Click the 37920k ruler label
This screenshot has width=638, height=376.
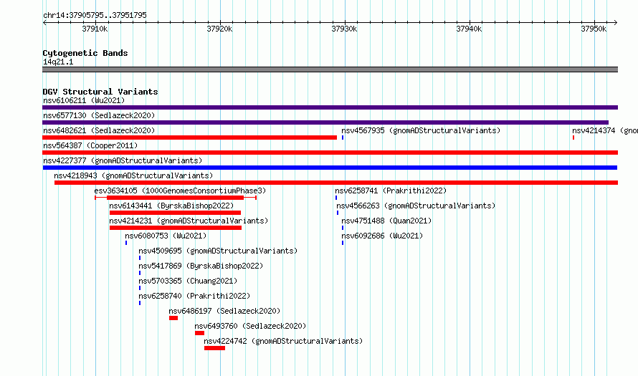[x=220, y=29]
